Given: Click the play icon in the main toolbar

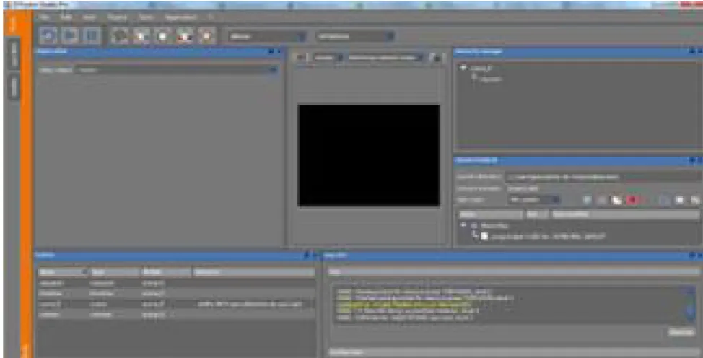Looking at the screenshot, I should (70, 35).
